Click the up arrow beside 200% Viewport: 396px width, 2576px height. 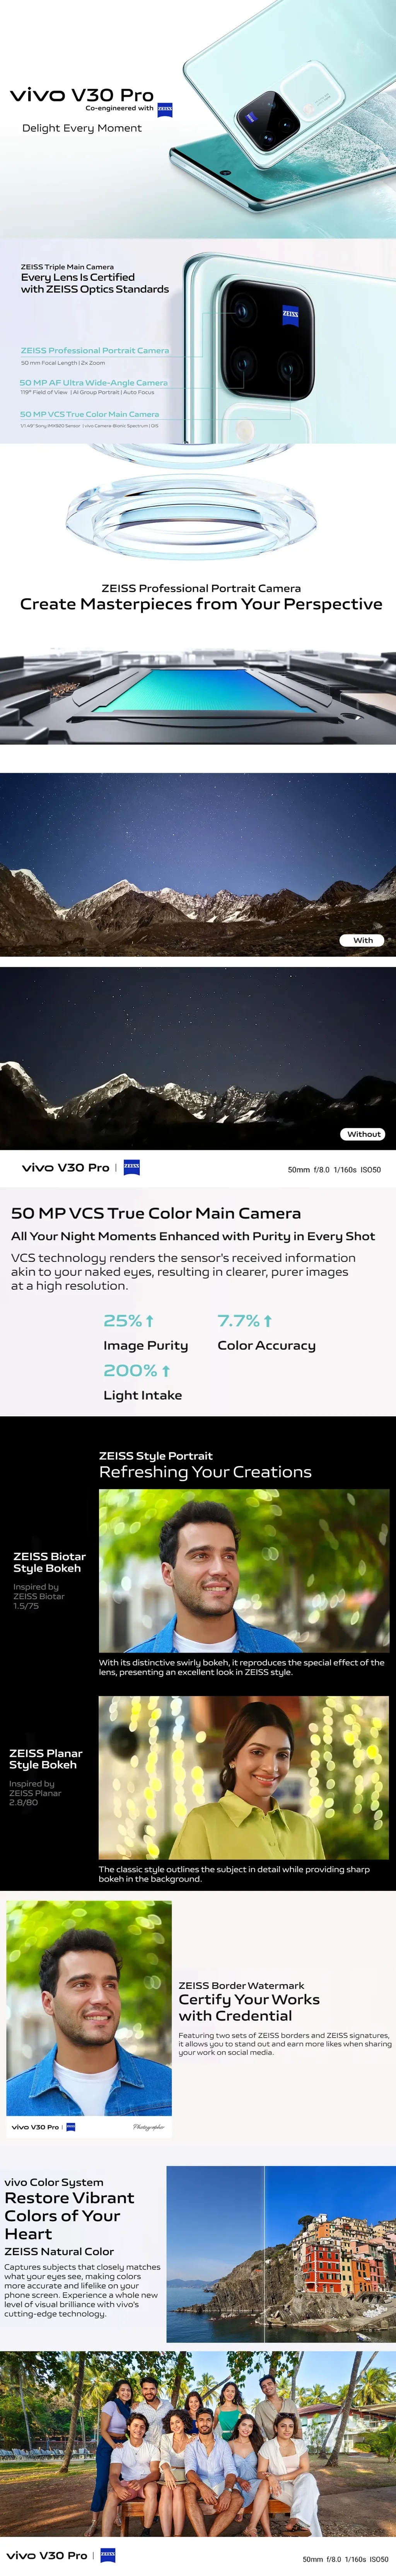[166, 1371]
